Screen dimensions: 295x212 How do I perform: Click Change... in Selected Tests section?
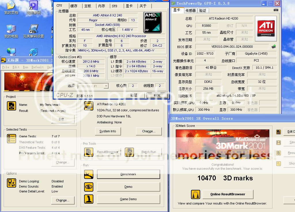pos(63,163)
